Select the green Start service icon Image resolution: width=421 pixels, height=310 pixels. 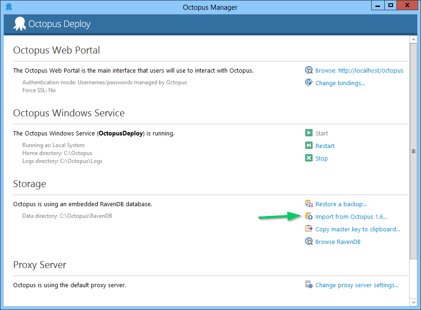tap(309, 133)
